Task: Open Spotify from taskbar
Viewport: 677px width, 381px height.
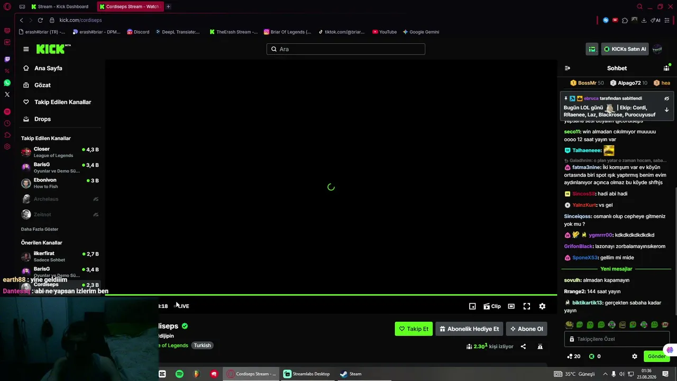Action: (x=179, y=374)
